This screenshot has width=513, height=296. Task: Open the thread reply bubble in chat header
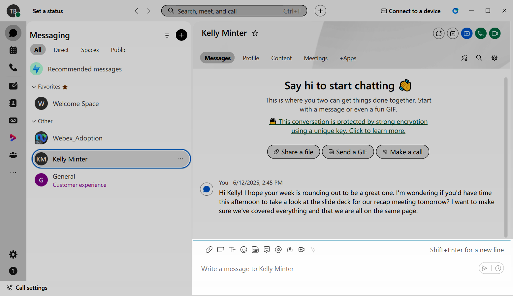click(439, 33)
